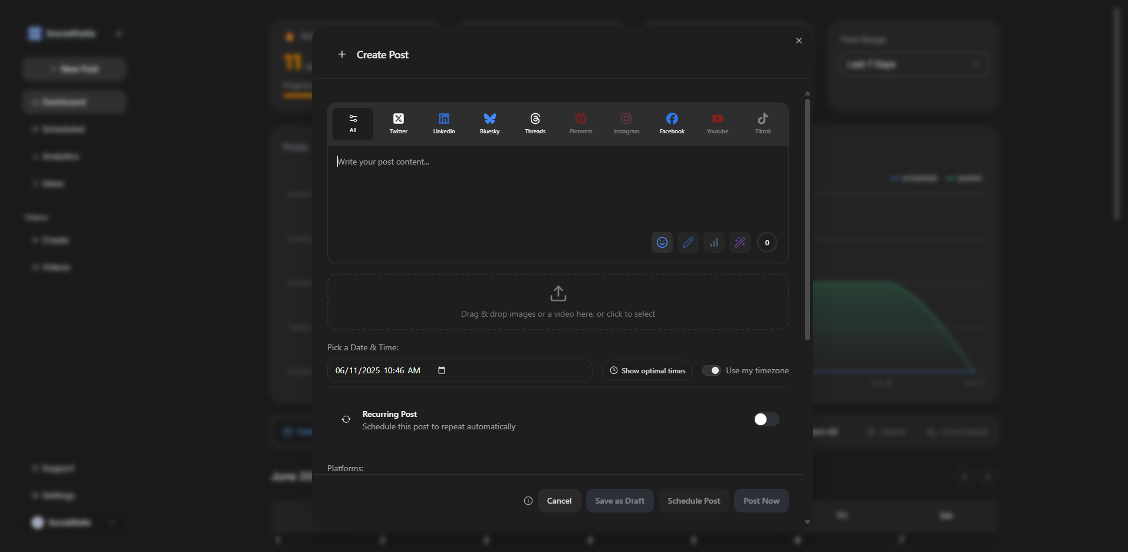Switch to the All platforms tab

352,123
